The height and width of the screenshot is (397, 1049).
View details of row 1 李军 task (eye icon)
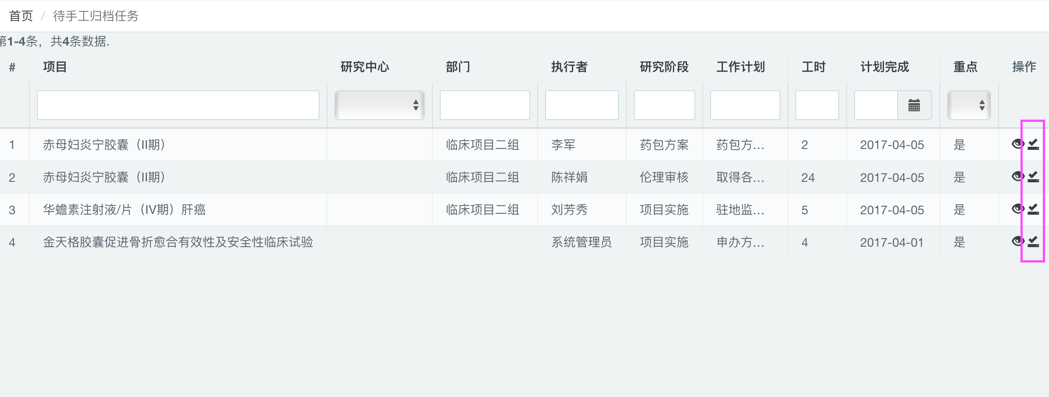tap(1017, 144)
